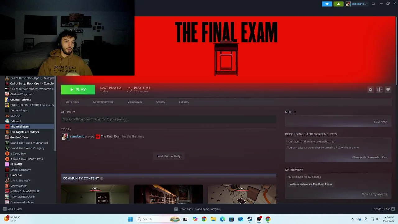The width and height of the screenshot is (398, 224).
Task: Write a review for The Final Exam
Action: pyautogui.click(x=311, y=184)
